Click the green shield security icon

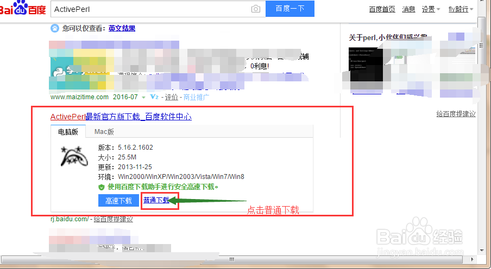[x=101, y=187]
